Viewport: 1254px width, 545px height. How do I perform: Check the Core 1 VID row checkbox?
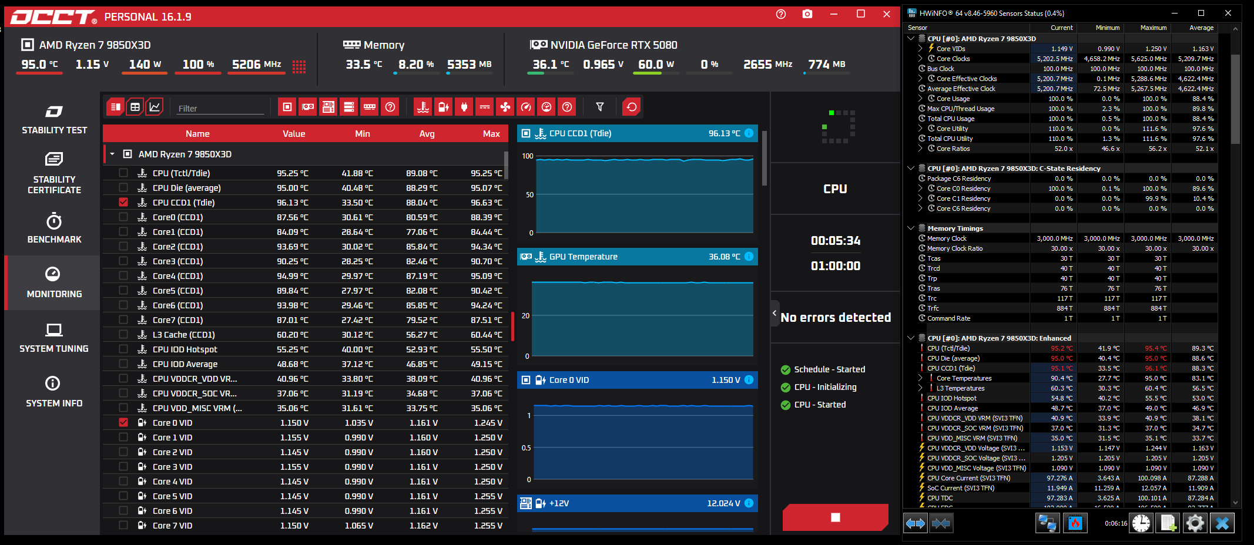[x=123, y=438]
